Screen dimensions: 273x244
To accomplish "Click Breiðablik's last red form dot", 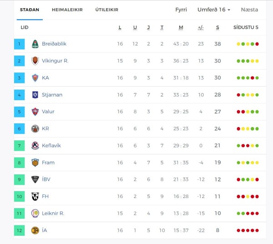I will [x=257, y=44].
